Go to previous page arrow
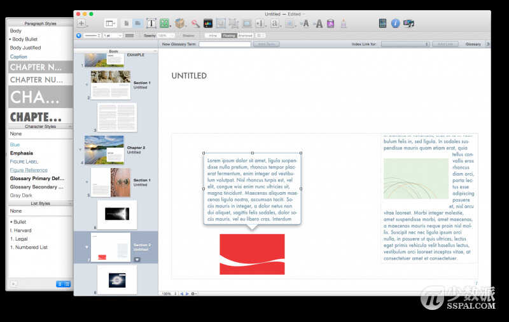 pyautogui.click(x=181, y=293)
